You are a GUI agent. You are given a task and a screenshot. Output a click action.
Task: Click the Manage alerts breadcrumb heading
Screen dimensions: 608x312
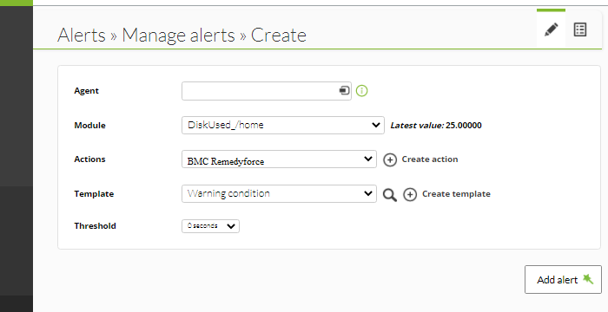178,36
